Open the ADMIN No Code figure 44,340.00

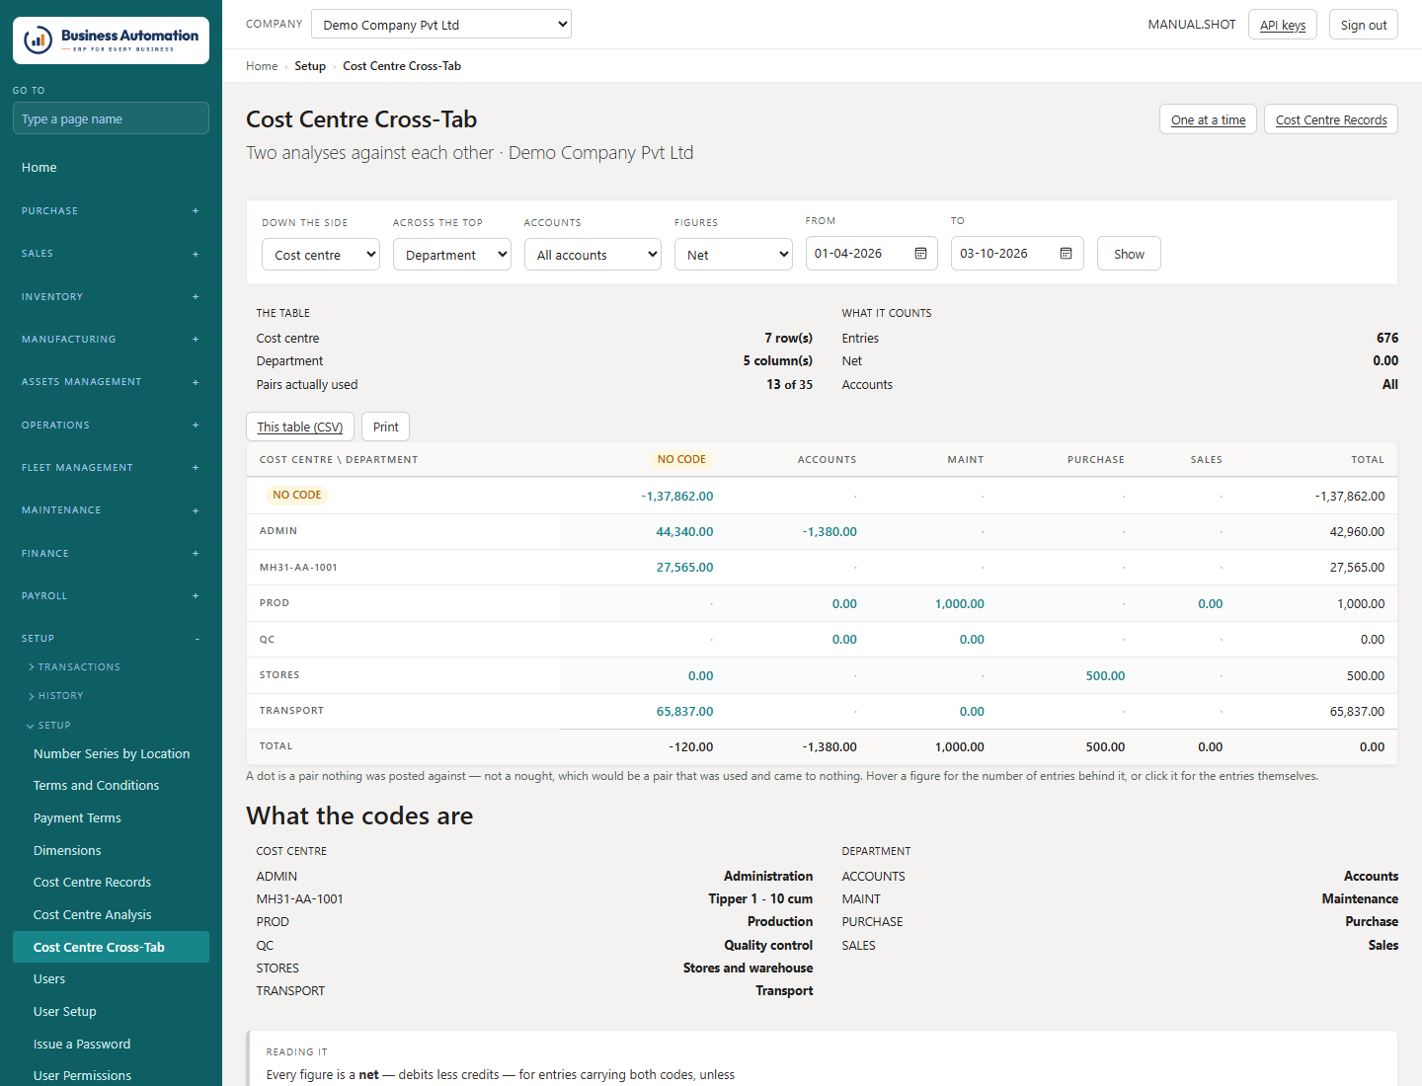click(684, 532)
